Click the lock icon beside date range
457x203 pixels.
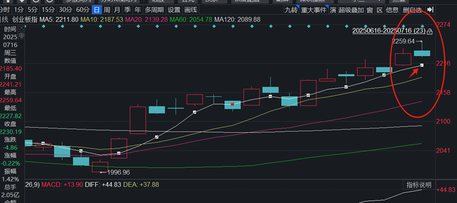click(x=430, y=31)
